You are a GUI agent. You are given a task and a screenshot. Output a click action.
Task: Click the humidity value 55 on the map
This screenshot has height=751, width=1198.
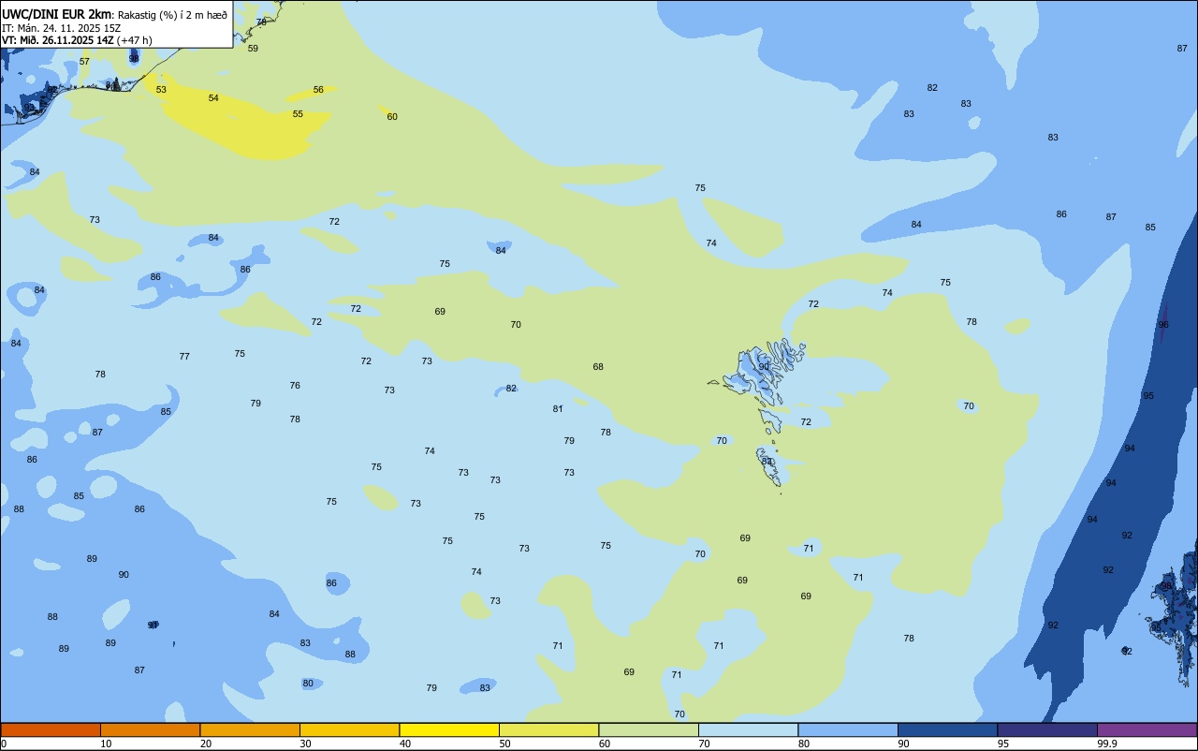298,114
